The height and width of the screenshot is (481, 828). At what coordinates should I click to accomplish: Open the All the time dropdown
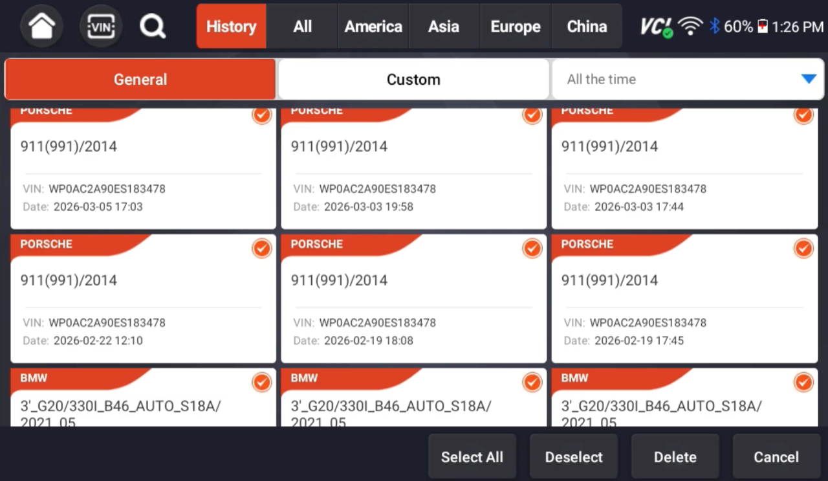pyautogui.click(x=688, y=80)
